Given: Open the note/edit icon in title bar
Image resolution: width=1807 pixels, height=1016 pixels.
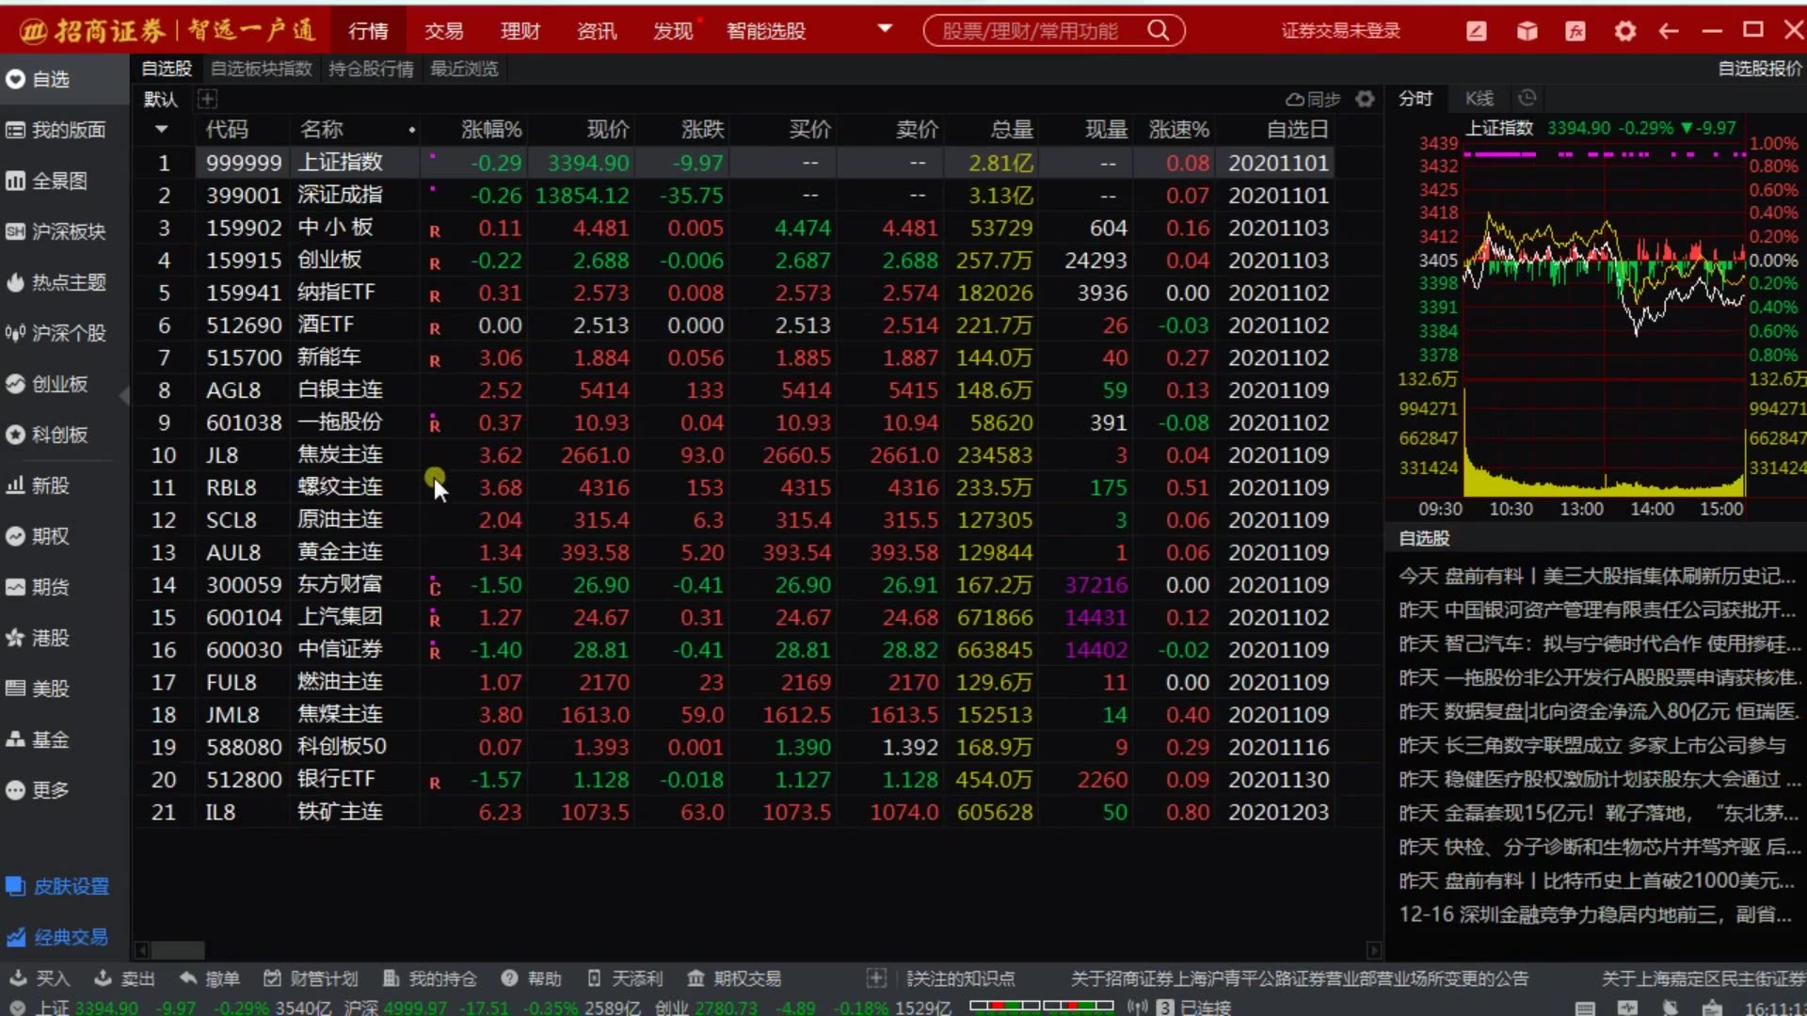Looking at the screenshot, I should (1477, 31).
